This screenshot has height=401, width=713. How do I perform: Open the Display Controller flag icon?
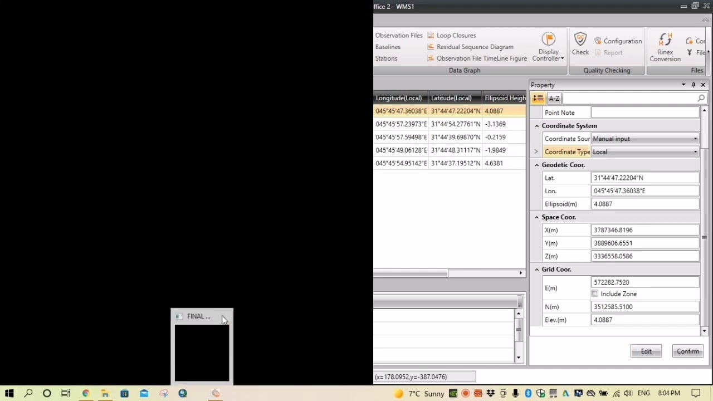[x=549, y=39]
